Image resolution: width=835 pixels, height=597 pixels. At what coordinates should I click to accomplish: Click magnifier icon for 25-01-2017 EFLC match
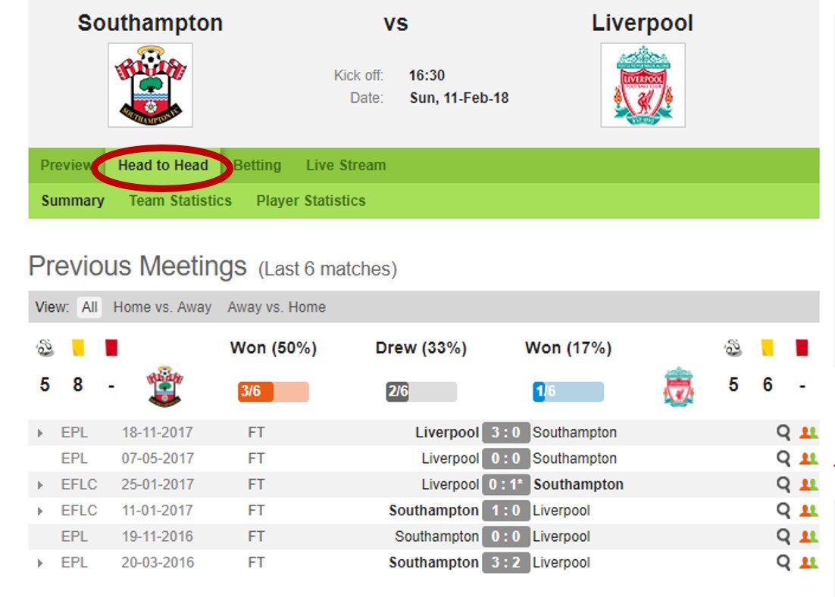tap(783, 484)
